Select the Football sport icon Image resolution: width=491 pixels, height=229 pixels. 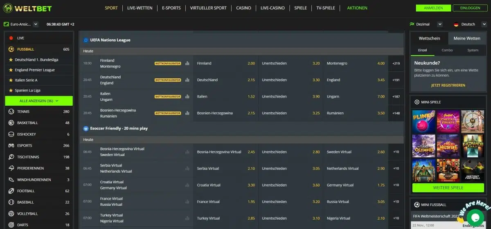(x=11, y=191)
